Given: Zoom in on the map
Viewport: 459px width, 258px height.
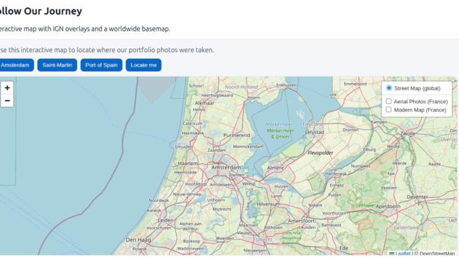Looking at the screenshot, I should [7, 87].
